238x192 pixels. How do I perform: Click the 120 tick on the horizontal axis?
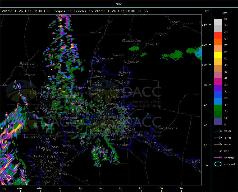click(180, 188)
